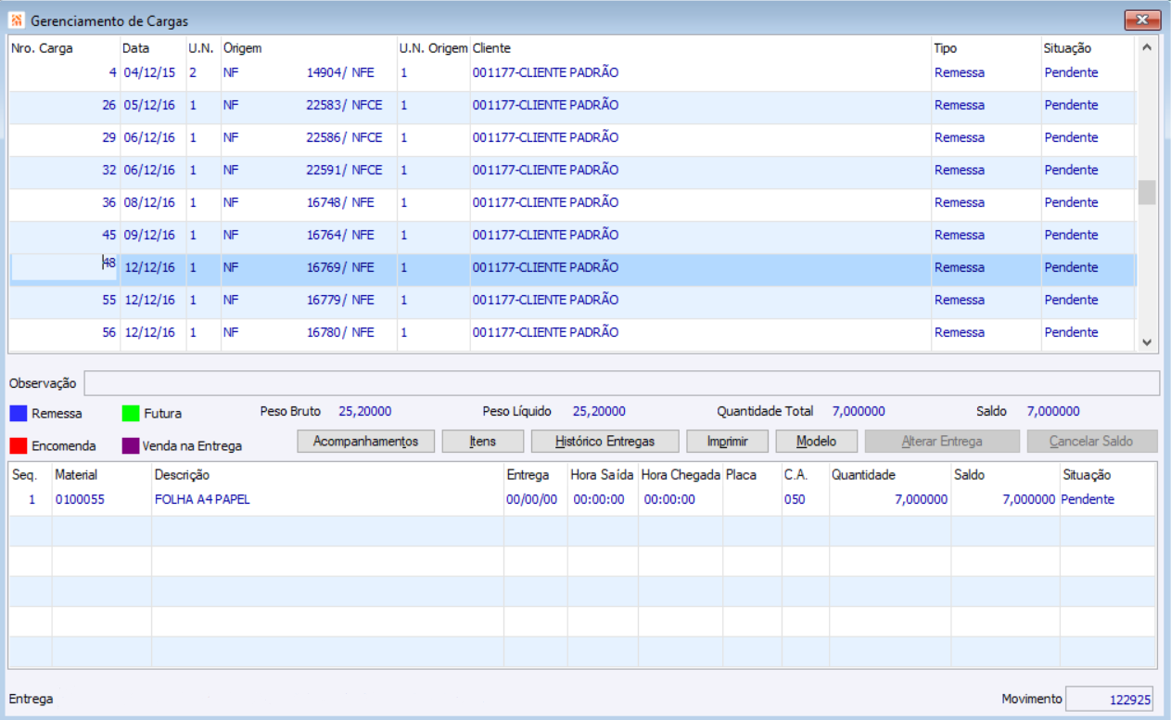Click Peso Bruto value 25,20000
The image size is (1171, 720).
364,411
